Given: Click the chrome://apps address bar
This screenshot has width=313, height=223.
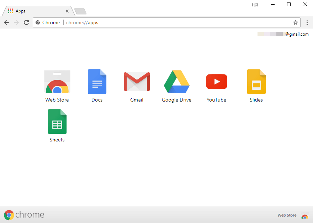Looking at the screenshot, I should pyautogui.click(x=166, y=22).
